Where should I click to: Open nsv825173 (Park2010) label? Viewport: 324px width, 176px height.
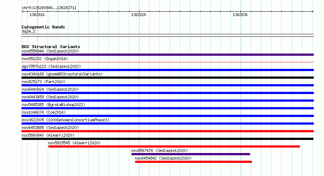pyautogui.click(x=44, y=82)
